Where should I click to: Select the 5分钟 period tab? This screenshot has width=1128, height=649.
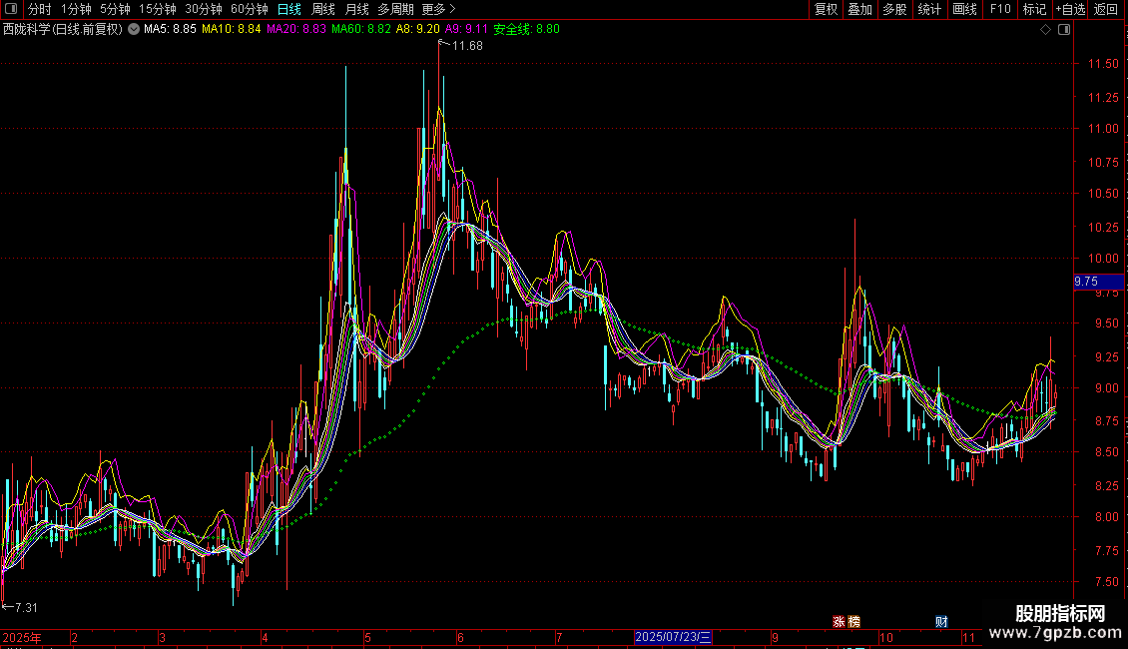(115, 9)
